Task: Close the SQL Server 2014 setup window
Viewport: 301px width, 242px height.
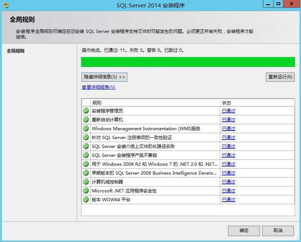Action: pos(291,4)
